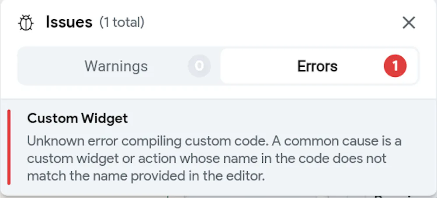Click the red severity bar on error

click(x=9, y=147)
